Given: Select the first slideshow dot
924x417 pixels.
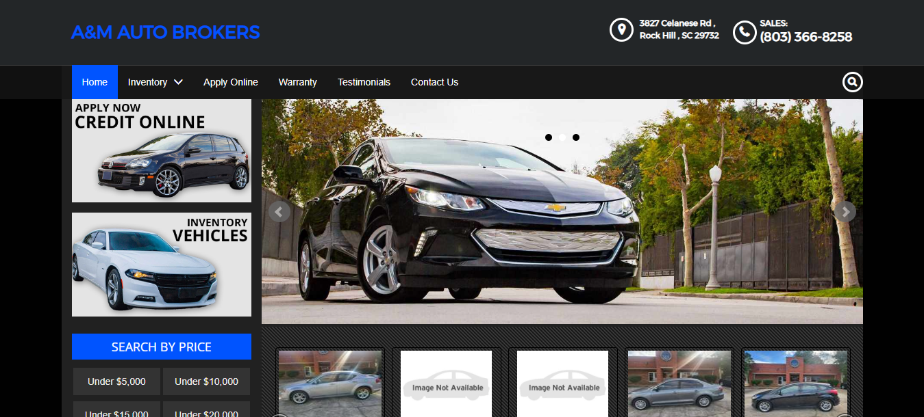Looking at the screenshot, I should click(549, 137).
